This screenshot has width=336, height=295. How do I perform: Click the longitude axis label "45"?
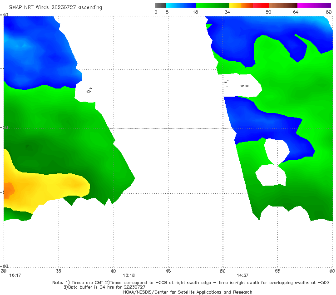(x=168, y=271)
